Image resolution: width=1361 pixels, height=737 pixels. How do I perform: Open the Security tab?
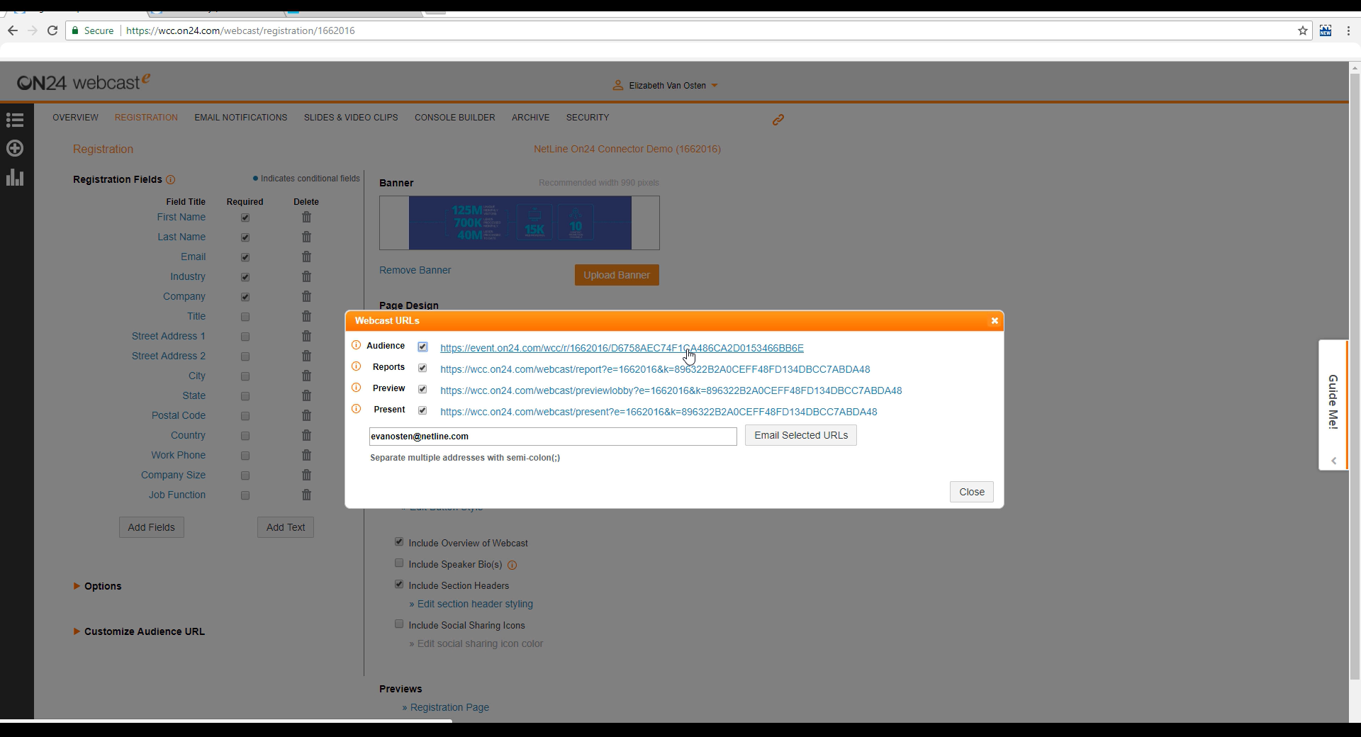click(588, 118)
